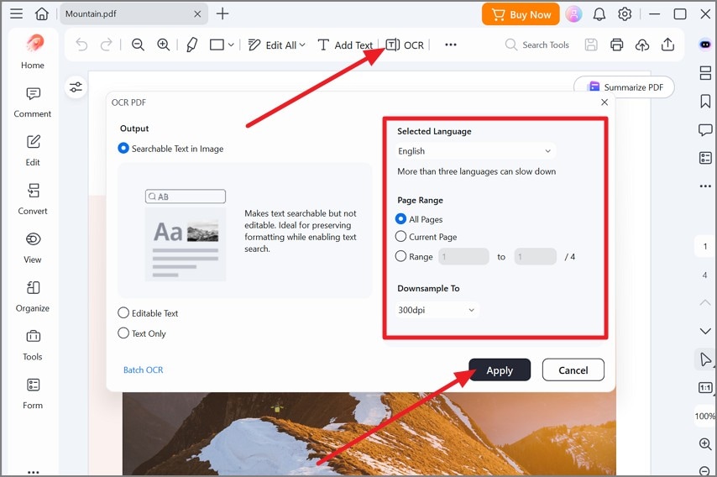Screen dimensions: 717x477
Task: Share the document via export icon
Action: (667, 45)
